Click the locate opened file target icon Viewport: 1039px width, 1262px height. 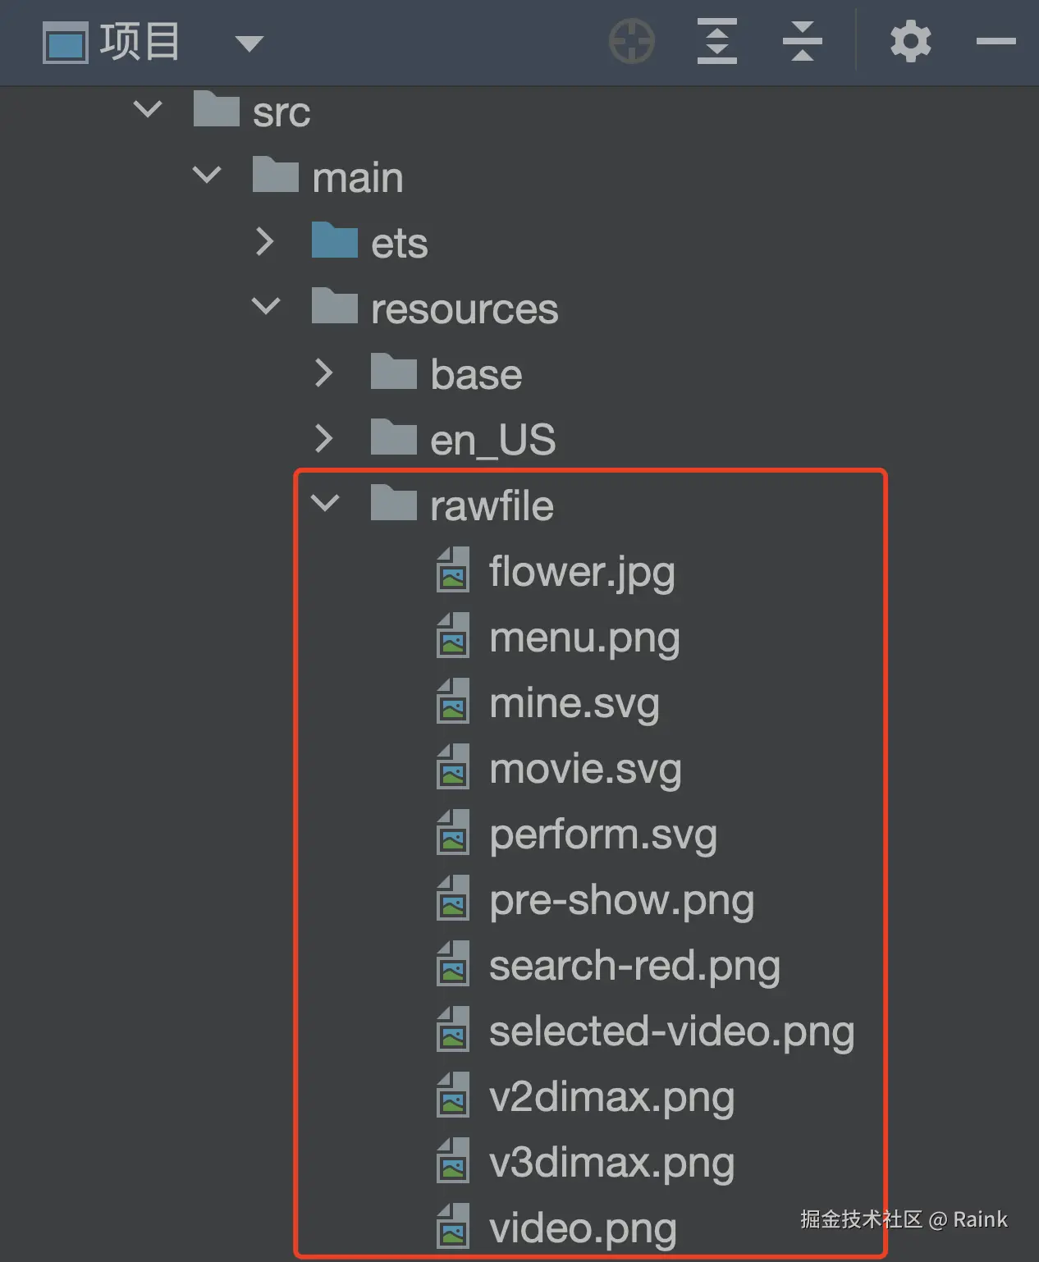(x=631, y=41)
